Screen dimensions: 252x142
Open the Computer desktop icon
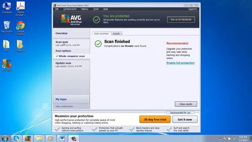pos(7,7)
